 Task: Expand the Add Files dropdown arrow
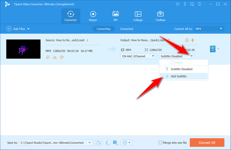[x=28, y=29]
